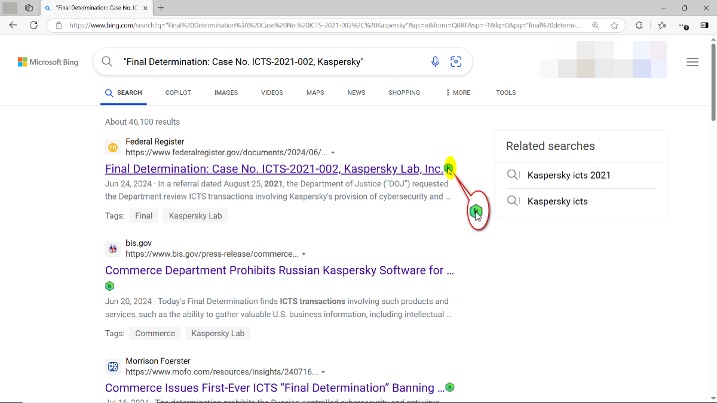Screen dimensions: 717x403
Task: Open a new browser tab
Action: point(161,8)
